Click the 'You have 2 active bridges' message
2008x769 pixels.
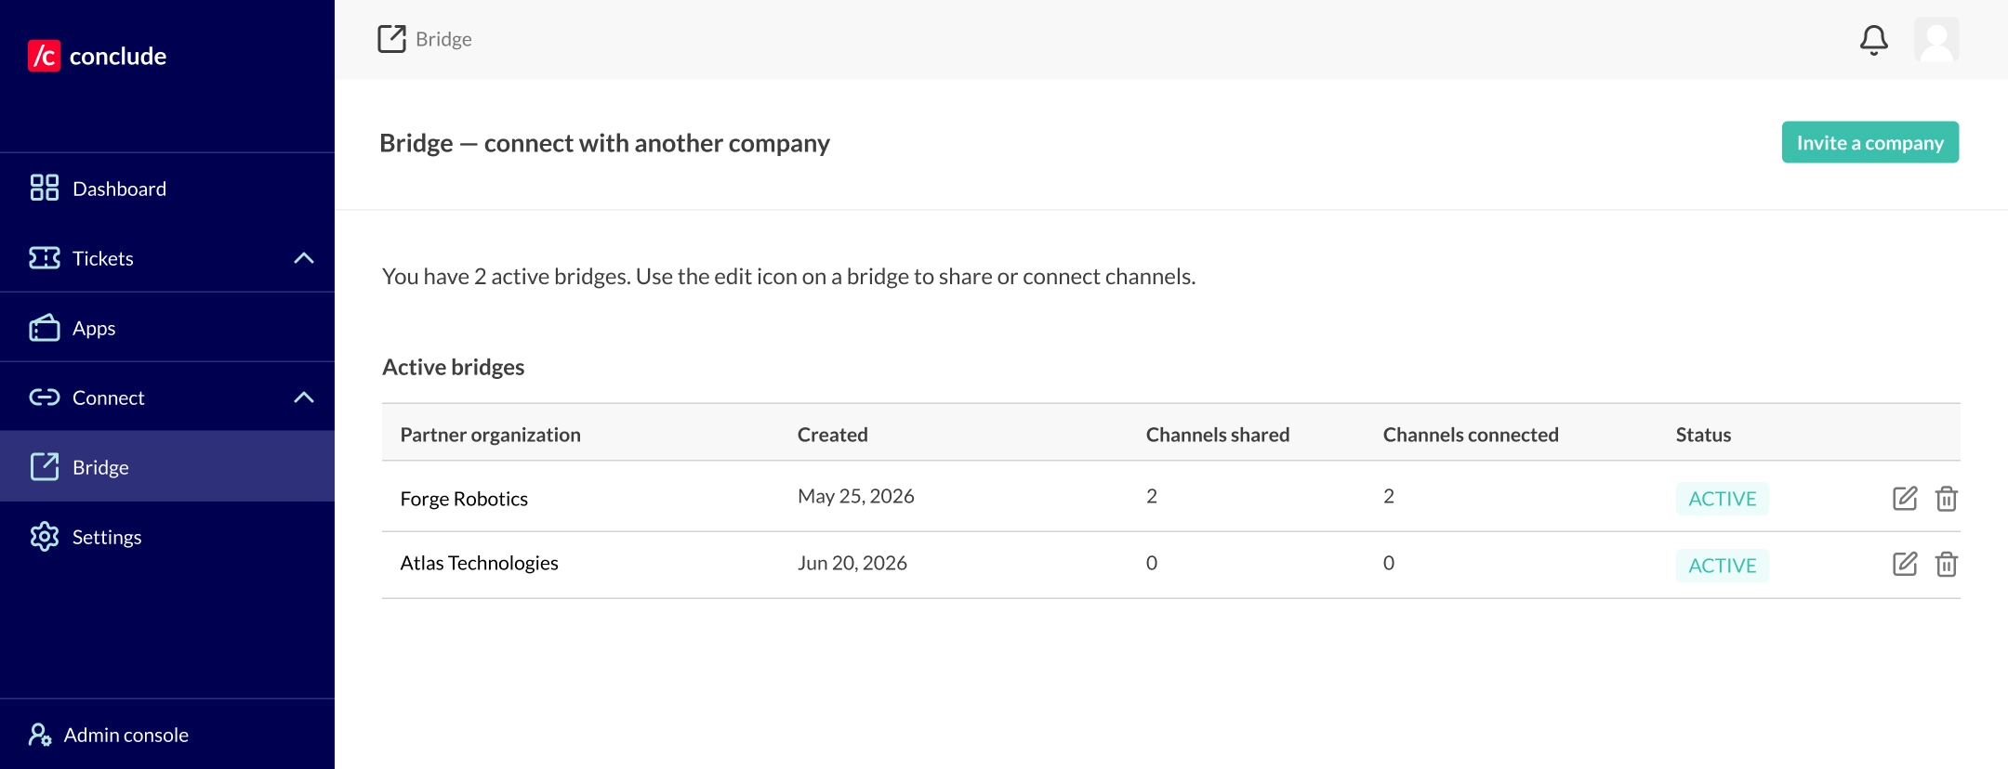click(x=788, y=277)
